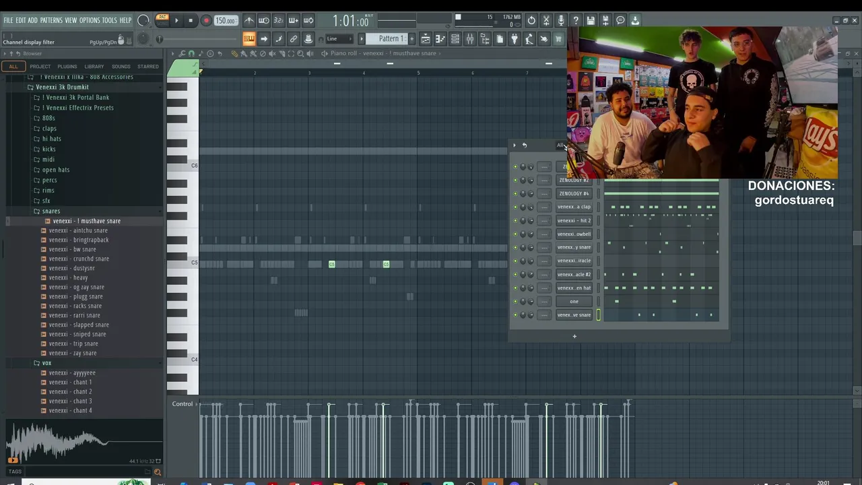Click the 150.000 tempo field

click(226, 21)
